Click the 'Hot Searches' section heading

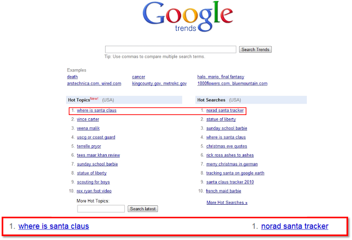pyautogui.click(x=211, y=100)
